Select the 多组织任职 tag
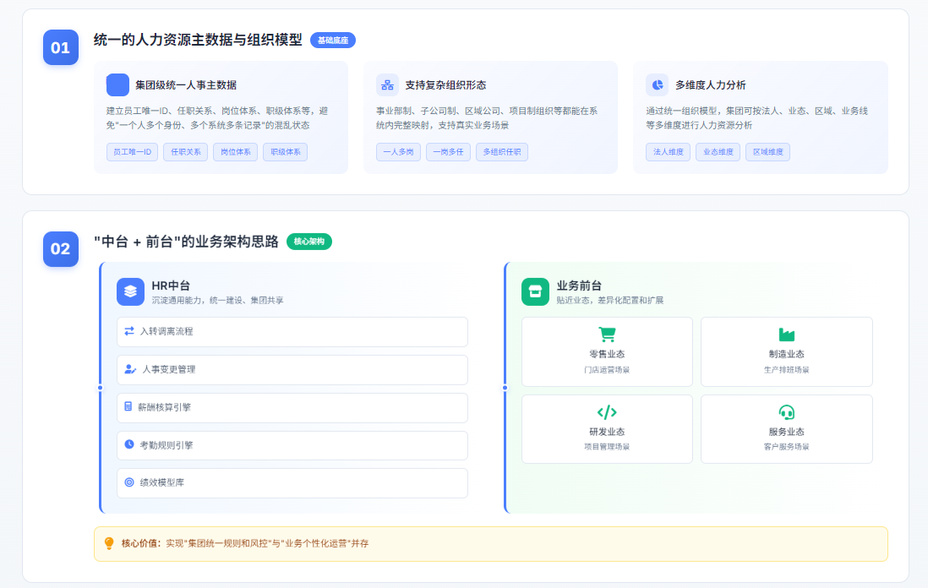The height and width of the screenshot is (588, 928). click(502, 152)
